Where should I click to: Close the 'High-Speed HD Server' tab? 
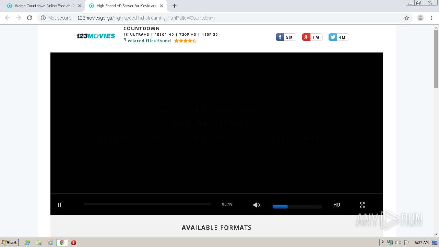coord(162,6)
